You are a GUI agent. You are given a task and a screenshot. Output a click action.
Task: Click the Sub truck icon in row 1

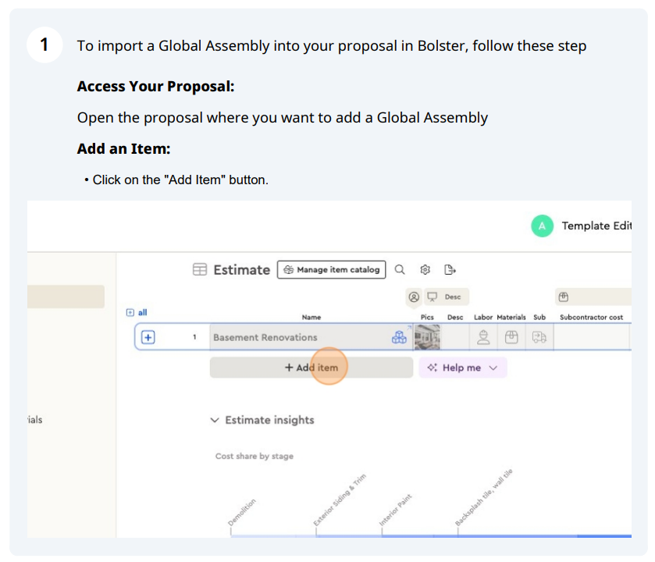(x=539, y=337)
